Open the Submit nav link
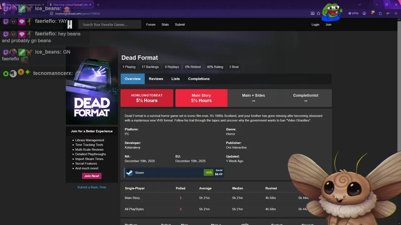Screen dimensions: 401x225 coord(180,24)
